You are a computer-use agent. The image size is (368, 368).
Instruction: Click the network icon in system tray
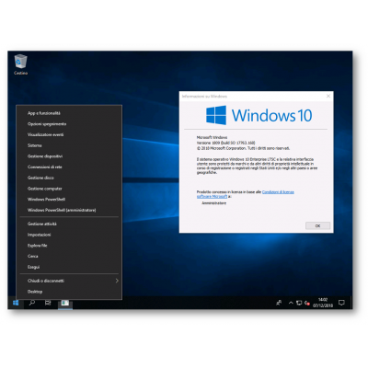[299, 303]
